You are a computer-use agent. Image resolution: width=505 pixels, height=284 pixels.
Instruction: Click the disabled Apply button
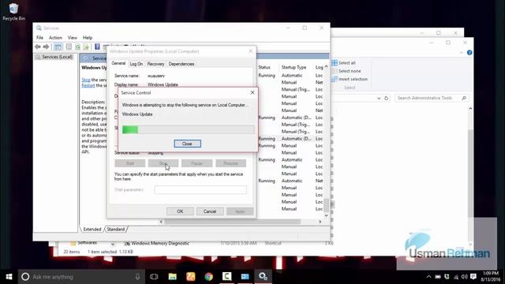240,211
